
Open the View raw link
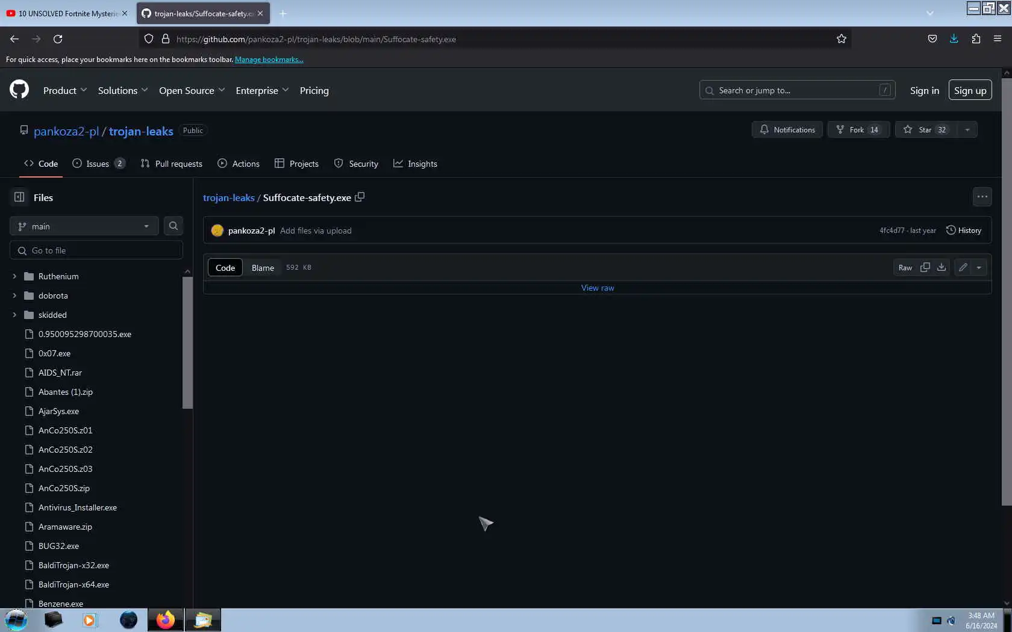coord(598,288)
